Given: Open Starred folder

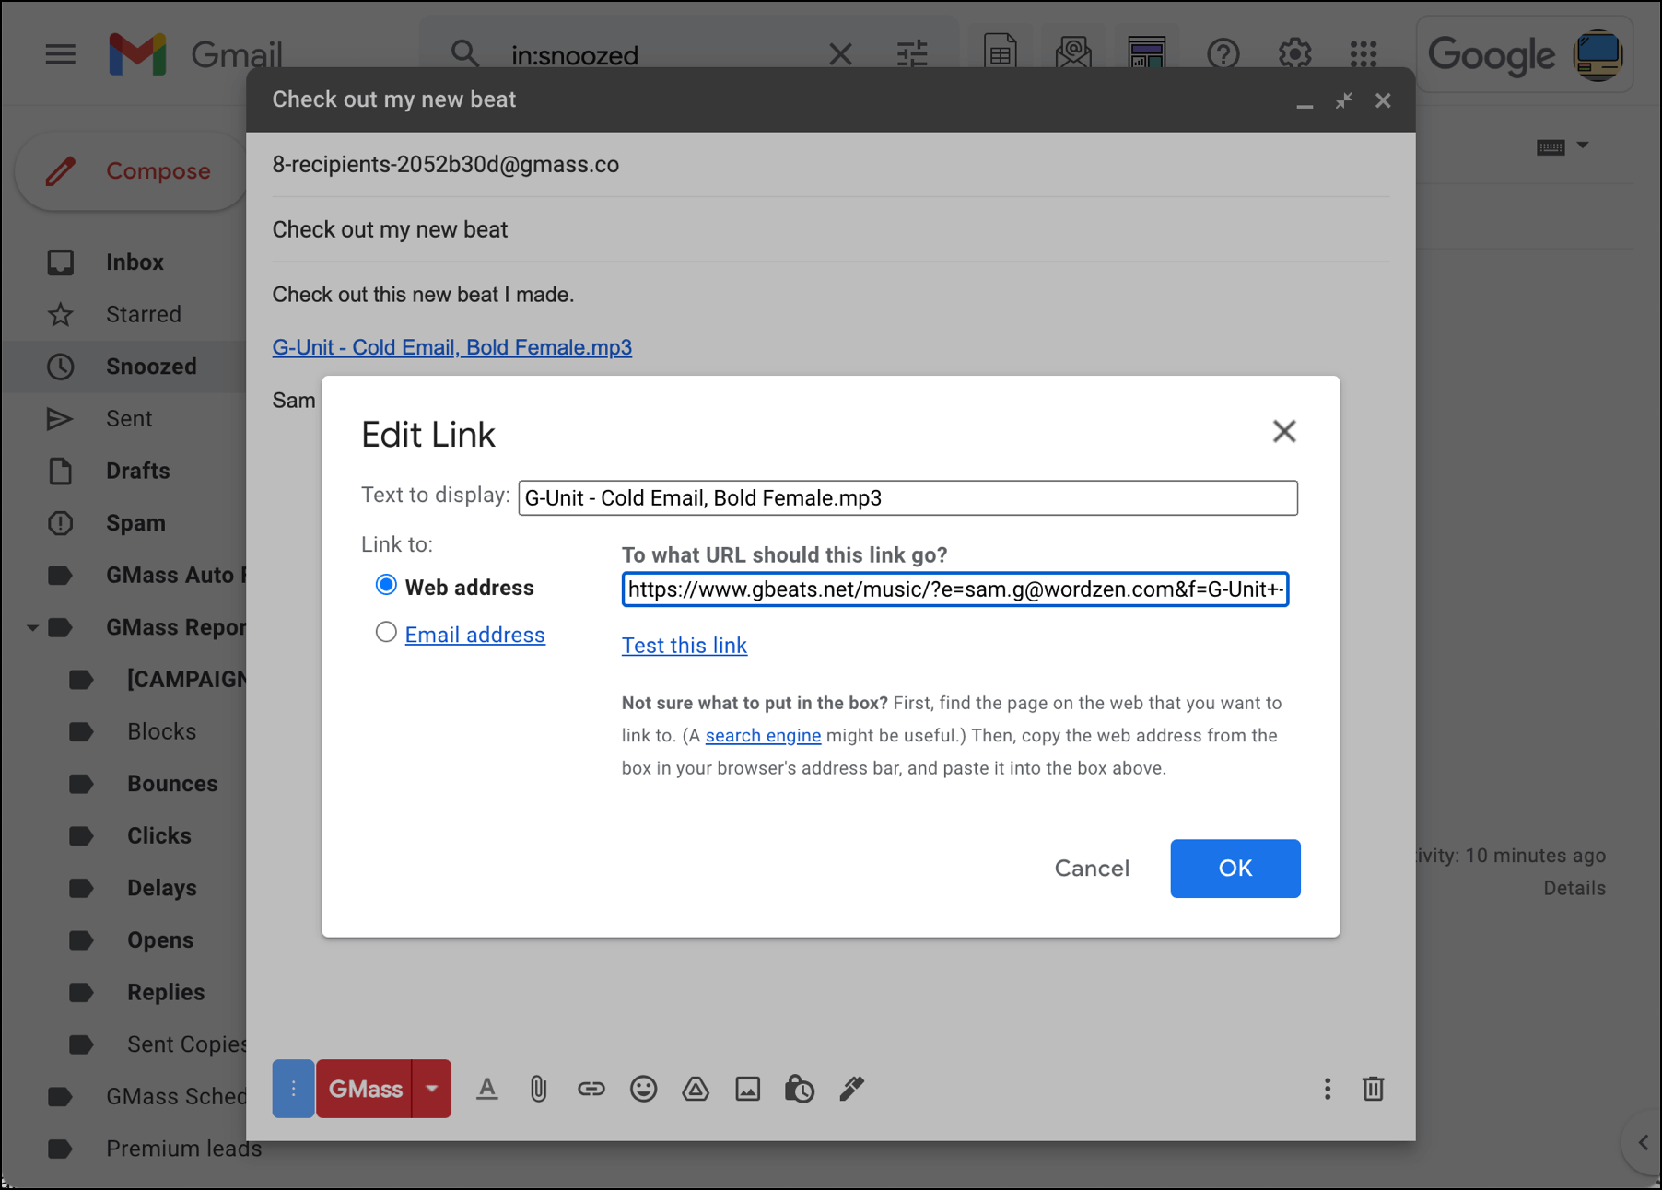Looking at the screenshot, I should pos(143,315).
